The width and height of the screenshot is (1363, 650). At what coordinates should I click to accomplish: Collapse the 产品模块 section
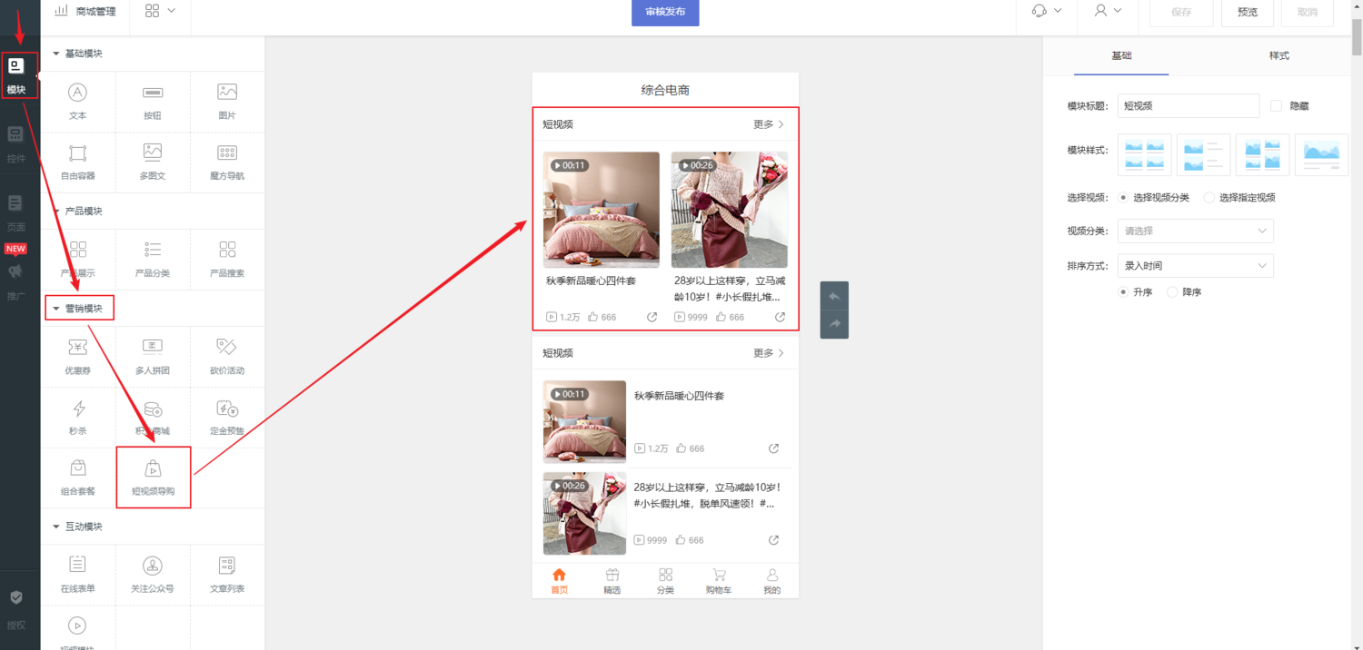coord(77,212)
